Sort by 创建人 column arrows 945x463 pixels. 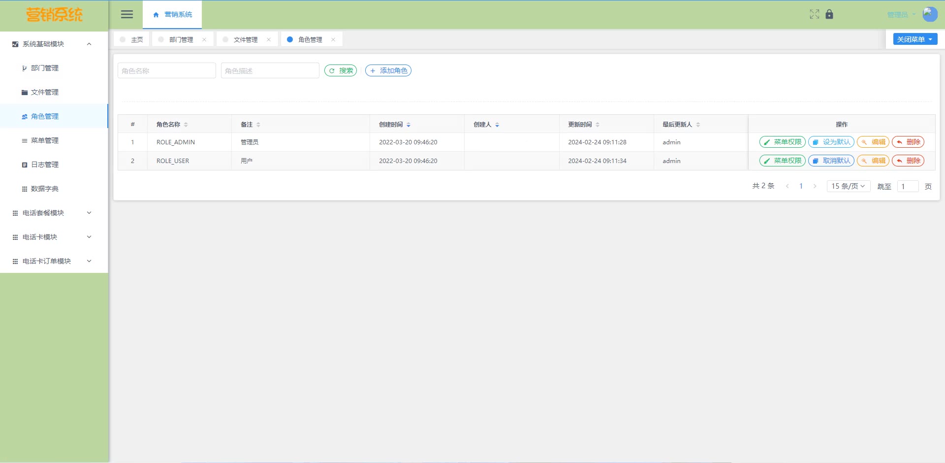click(x=497, y=125)
